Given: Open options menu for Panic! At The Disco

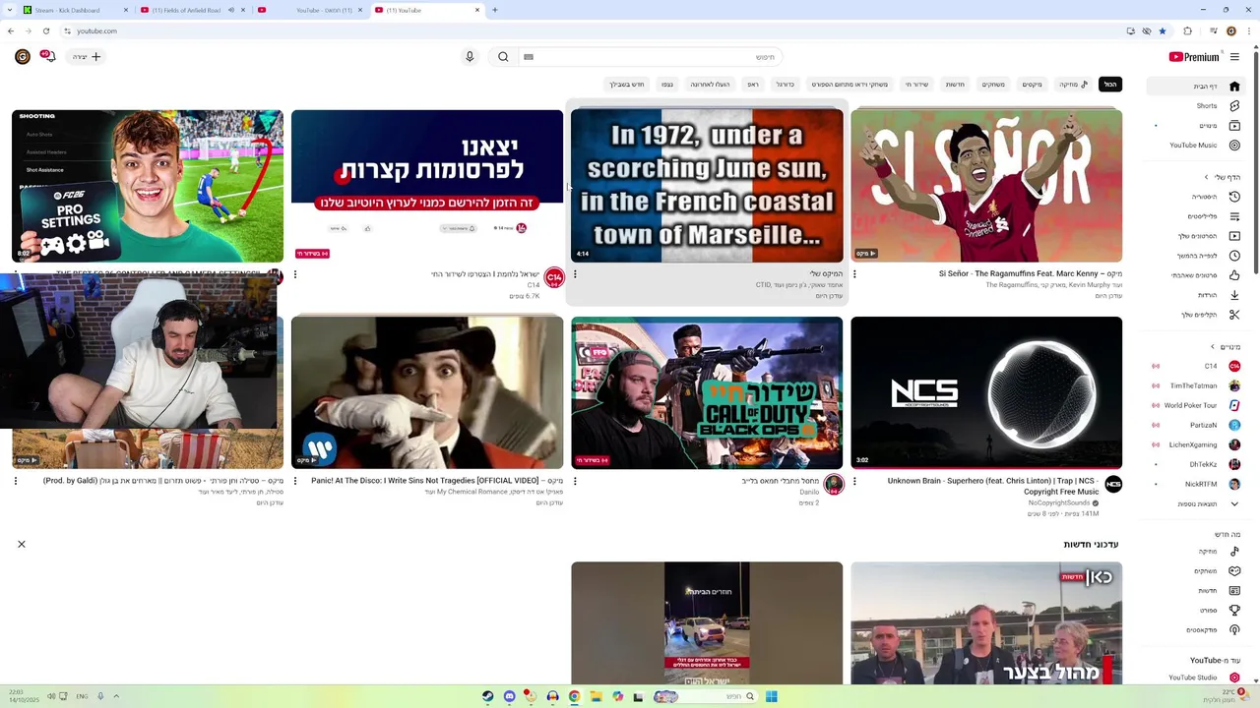Looking at the screenshot, I should [x=295, y=481].
